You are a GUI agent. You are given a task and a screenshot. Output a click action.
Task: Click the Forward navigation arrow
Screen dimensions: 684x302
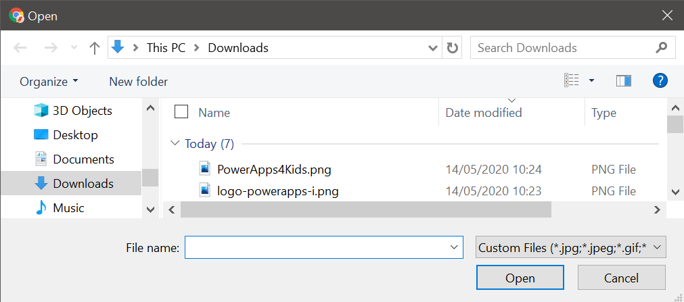coord(51,48)
